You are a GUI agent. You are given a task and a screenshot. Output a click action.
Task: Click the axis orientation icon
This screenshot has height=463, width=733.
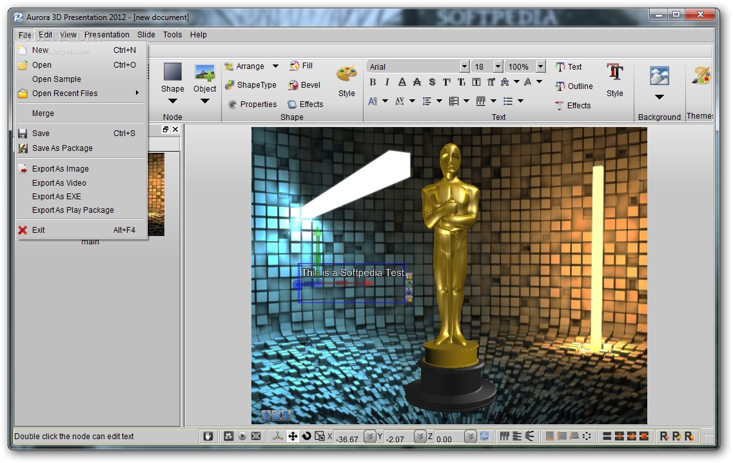[278, 437]
